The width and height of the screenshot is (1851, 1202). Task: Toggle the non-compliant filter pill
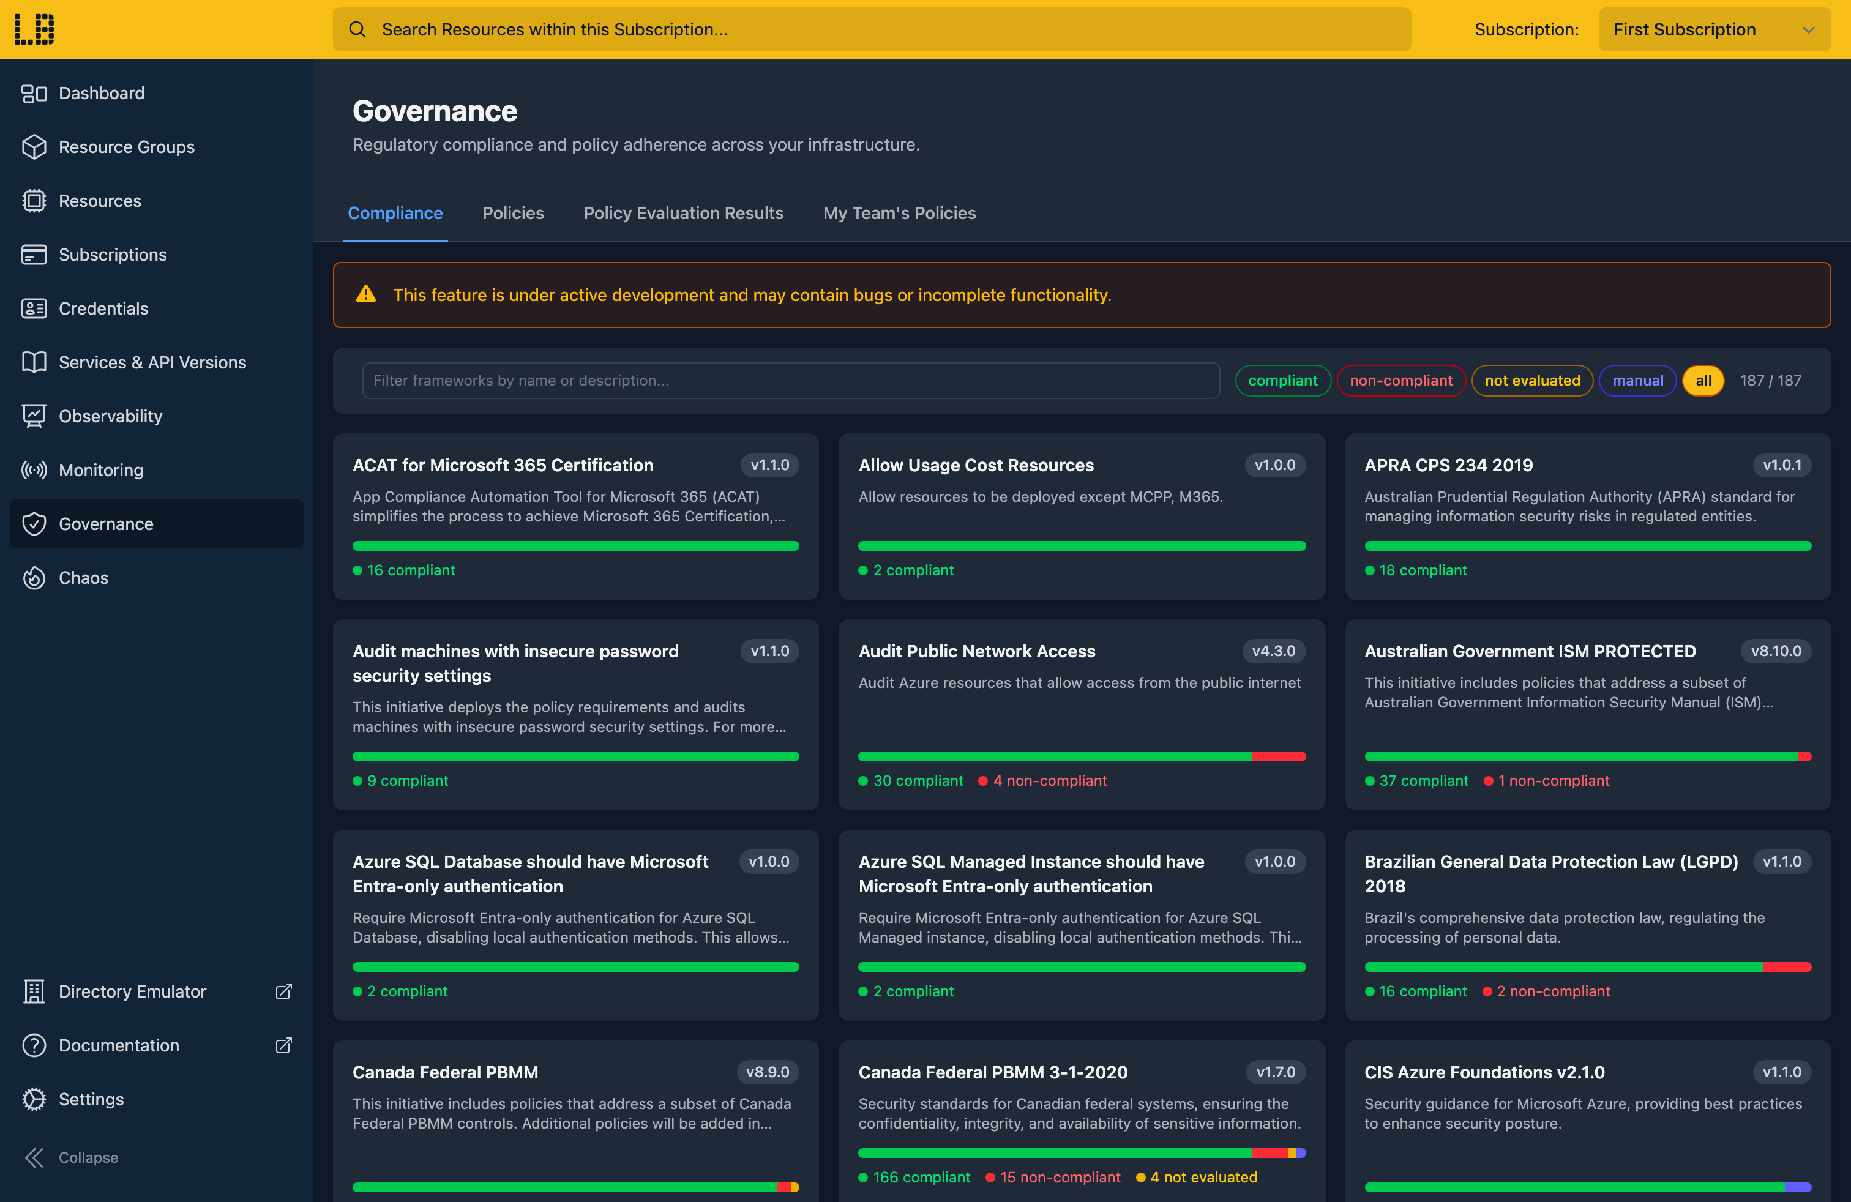[1400, 380]
